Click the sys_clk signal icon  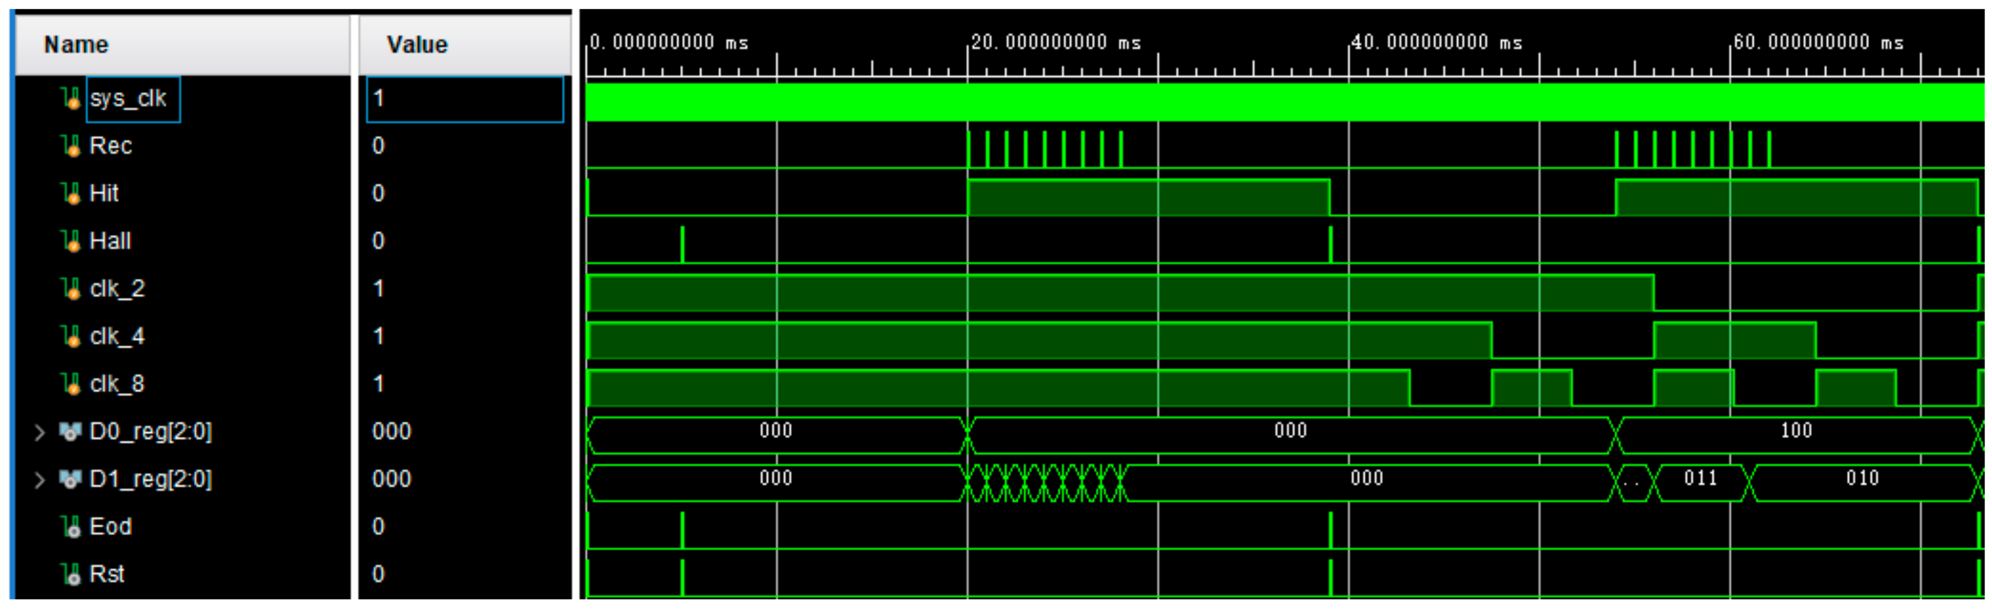coord(72,99)
